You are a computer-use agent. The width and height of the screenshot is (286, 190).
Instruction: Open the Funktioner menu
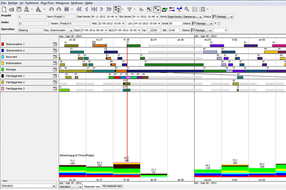click(x=32, y=3)
